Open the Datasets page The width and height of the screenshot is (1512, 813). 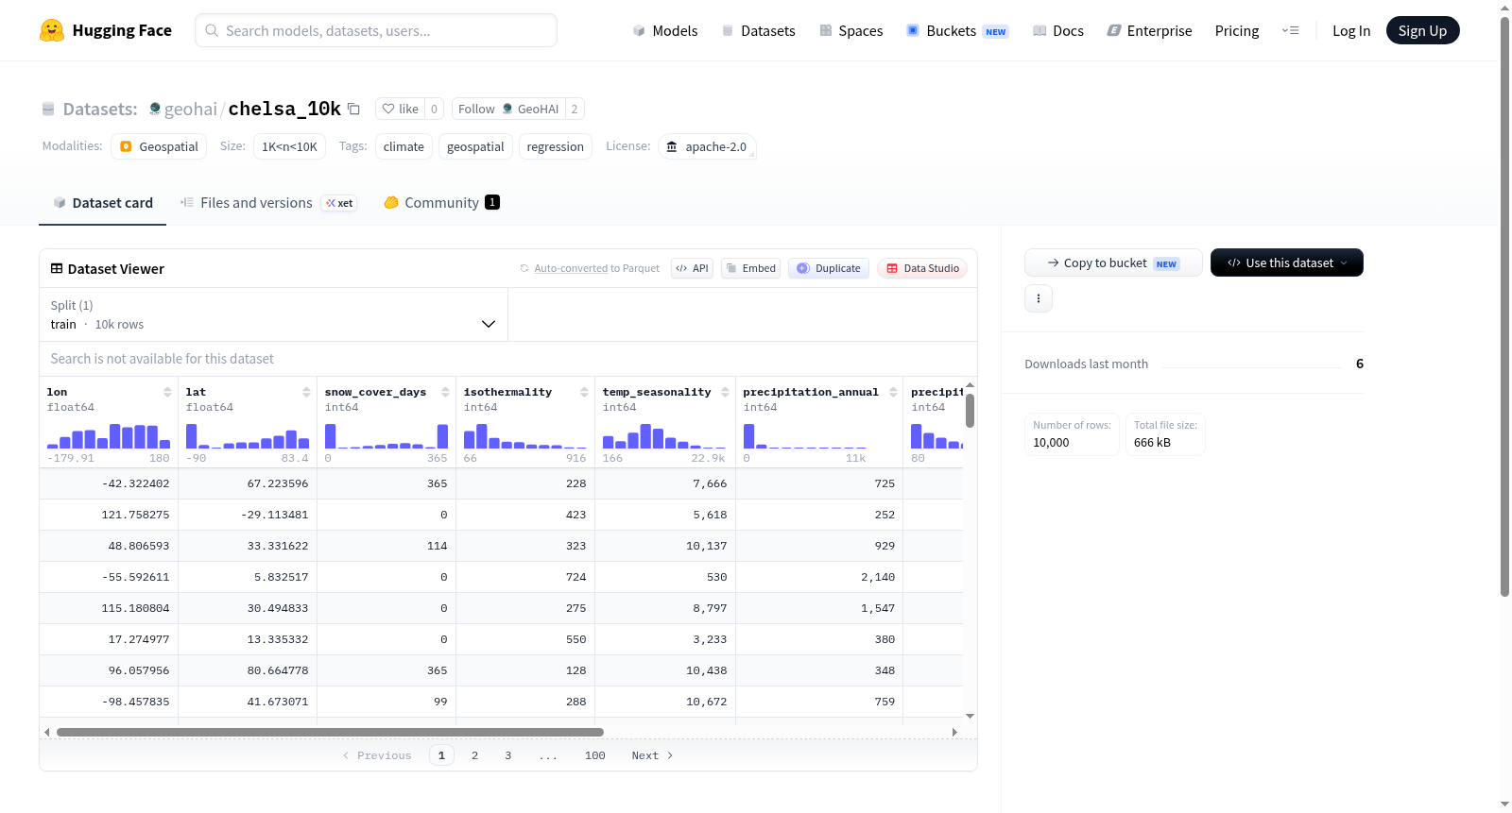759,30
